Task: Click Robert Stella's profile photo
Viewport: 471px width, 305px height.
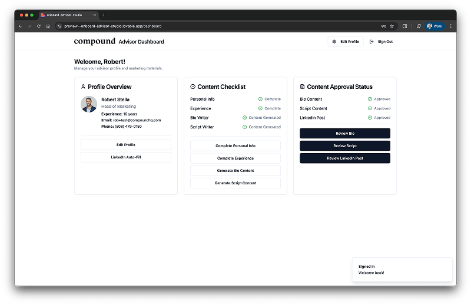Action: (89, 104)
